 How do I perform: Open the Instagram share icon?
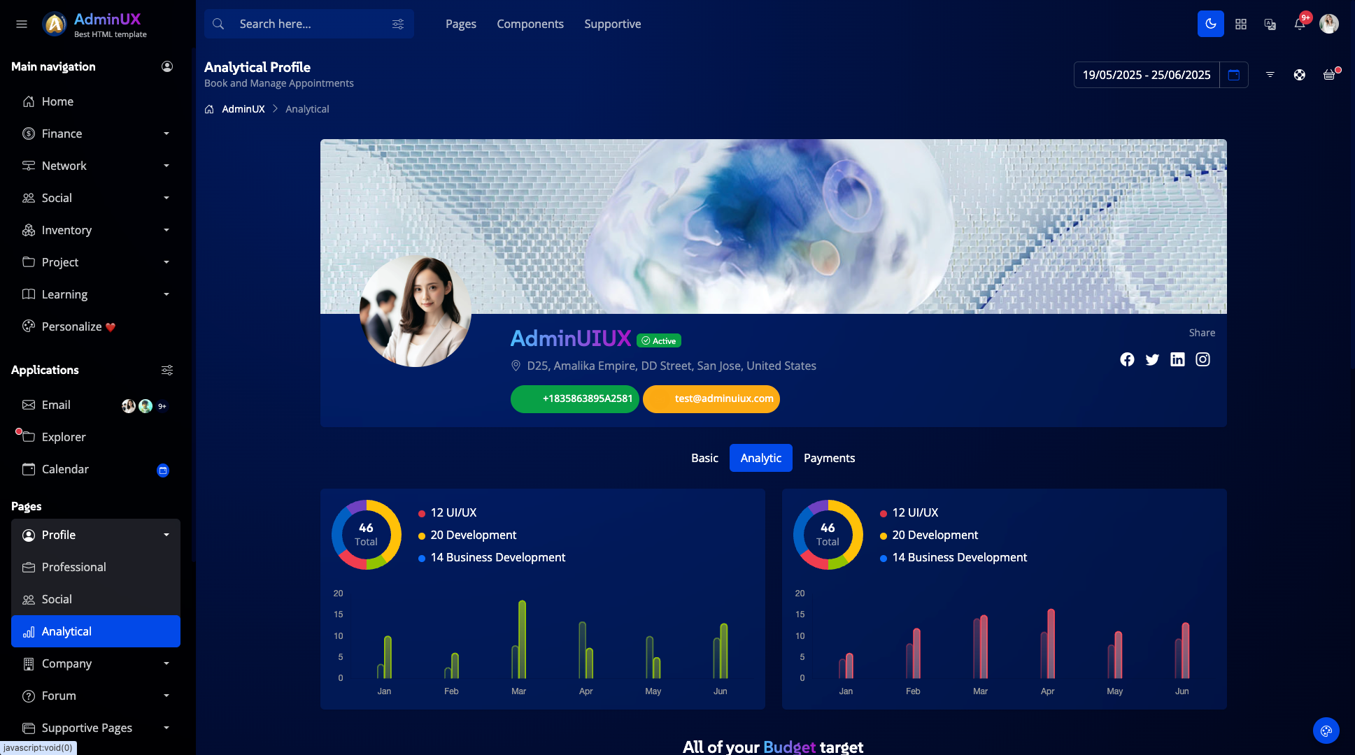1203,359
